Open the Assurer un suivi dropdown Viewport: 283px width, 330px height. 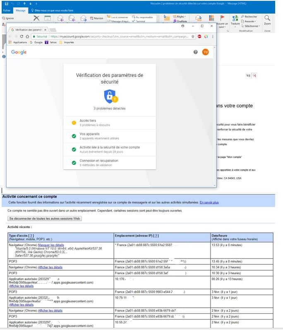pyautogui.click(x=222, y=25)
